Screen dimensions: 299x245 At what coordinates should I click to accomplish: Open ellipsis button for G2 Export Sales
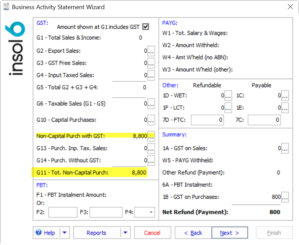pos(151,51)
